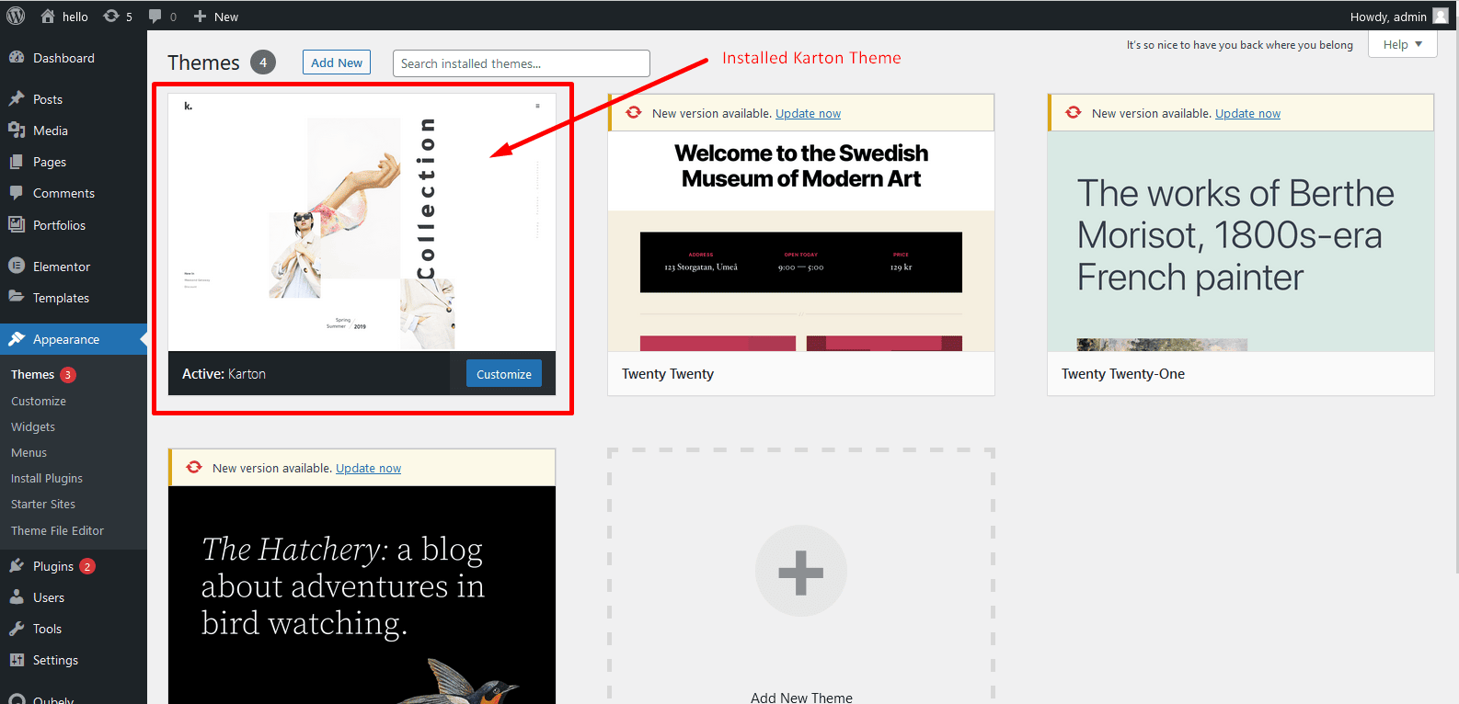Open the New content dropdown in admin bar
This screenshot has height=704, width=1459.
tap(216, 17)
